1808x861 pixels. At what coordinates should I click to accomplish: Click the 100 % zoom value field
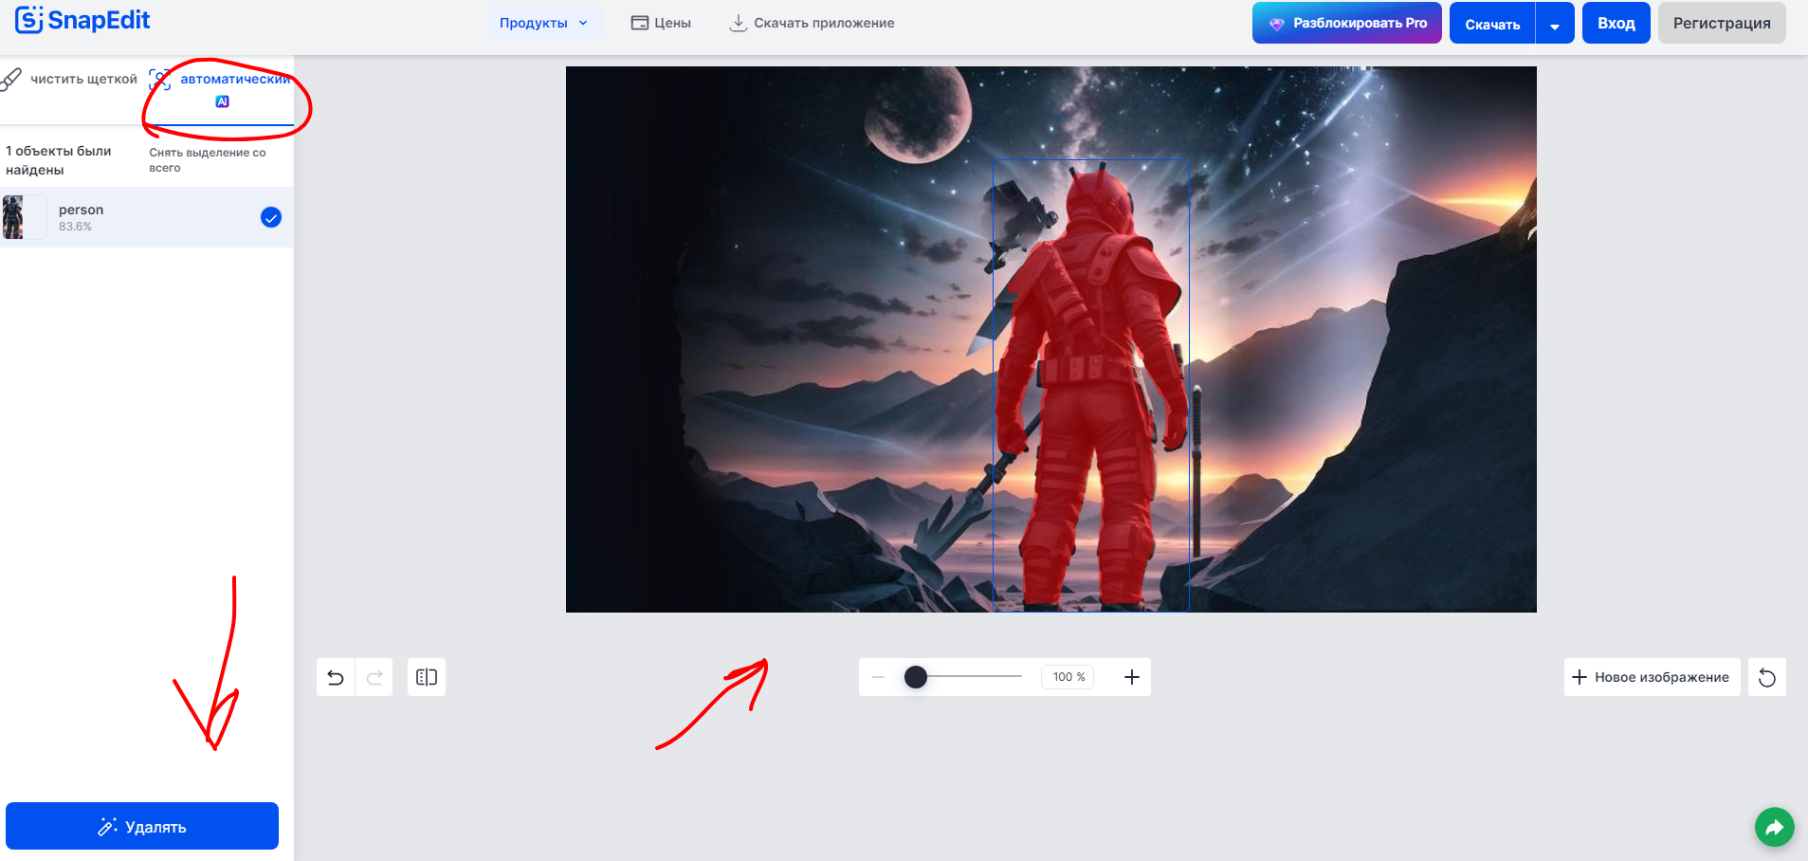pos(1068,677)
